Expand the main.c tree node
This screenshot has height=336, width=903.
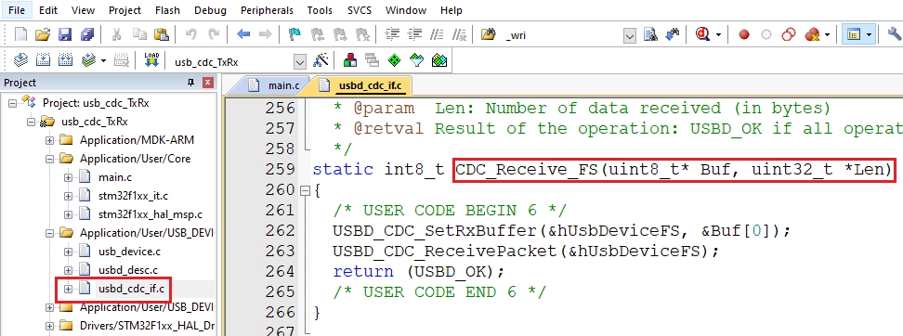coord(68,177)
